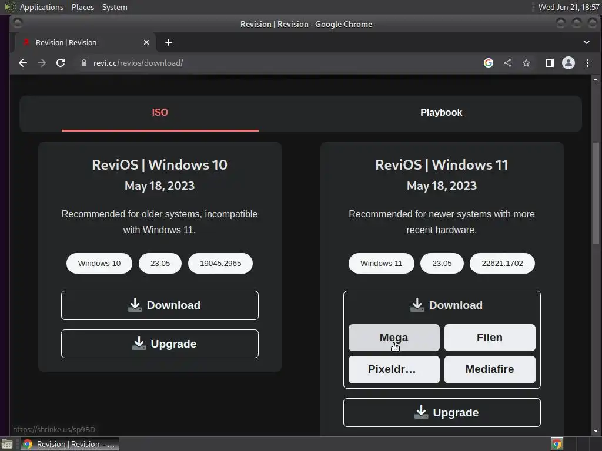Click the Windows 10 tag pill
Viewport: 602px width, 451px height.
pos(99,264)
